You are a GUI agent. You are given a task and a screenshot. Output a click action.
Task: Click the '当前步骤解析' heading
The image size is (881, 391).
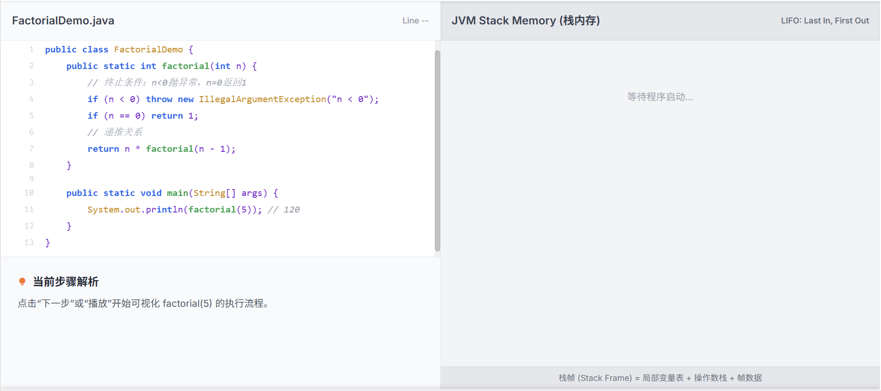(x=66, y=282)
